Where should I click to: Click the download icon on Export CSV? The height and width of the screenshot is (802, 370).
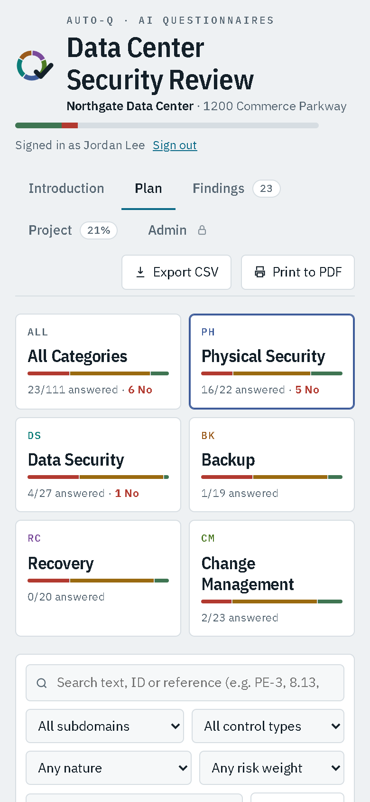140,272
